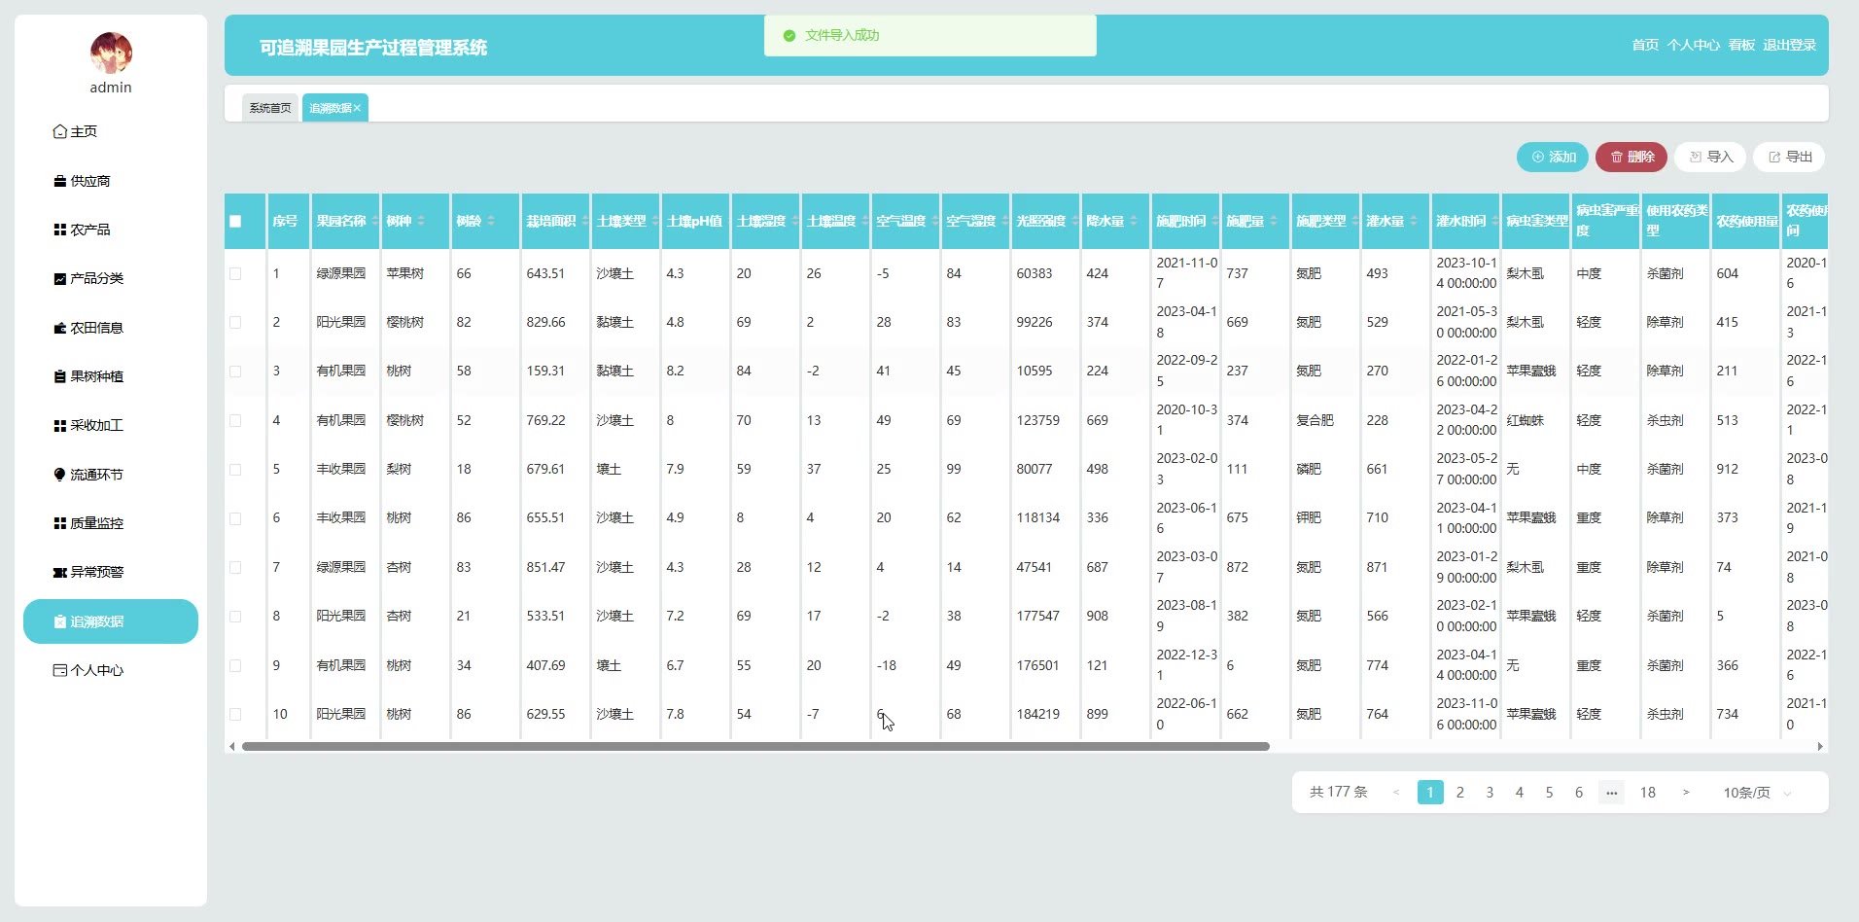Viewport: 1859px width, 922px height.
Task: Click the 添加 button
Action: (x=1553, y=157)
